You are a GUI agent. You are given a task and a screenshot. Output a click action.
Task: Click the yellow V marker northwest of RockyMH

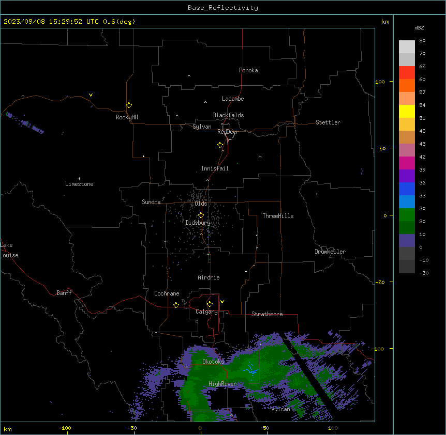[91, 95]
